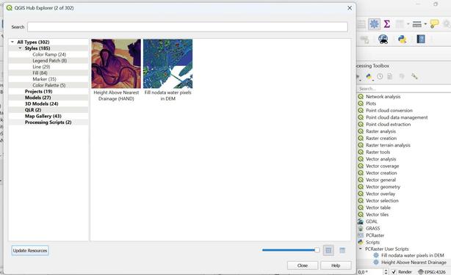Image resolution: width=451 pixels, height=275 pixels.
Task: Filter by Line (29) styles
Action: tap(41, 67)
